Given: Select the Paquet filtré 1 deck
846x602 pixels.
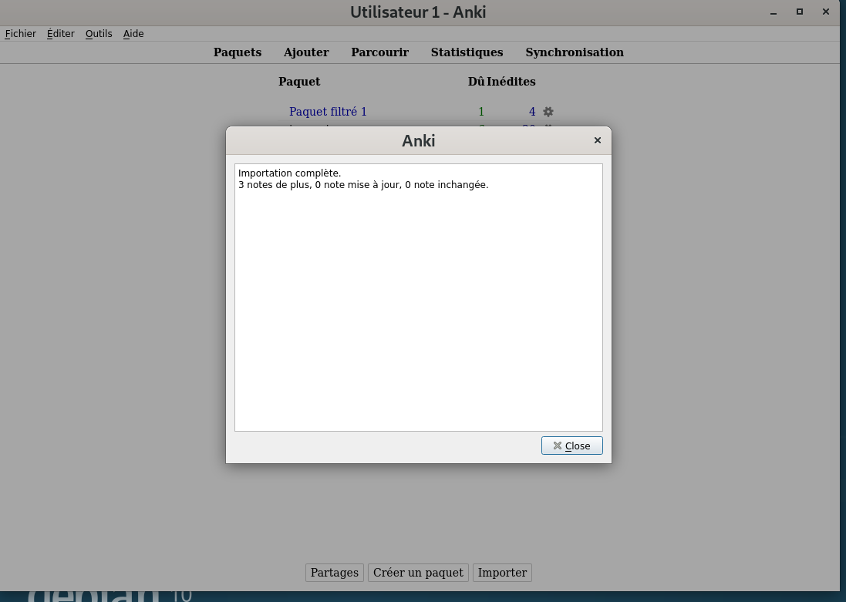Looking at the screenshot, I should point(328,112).
